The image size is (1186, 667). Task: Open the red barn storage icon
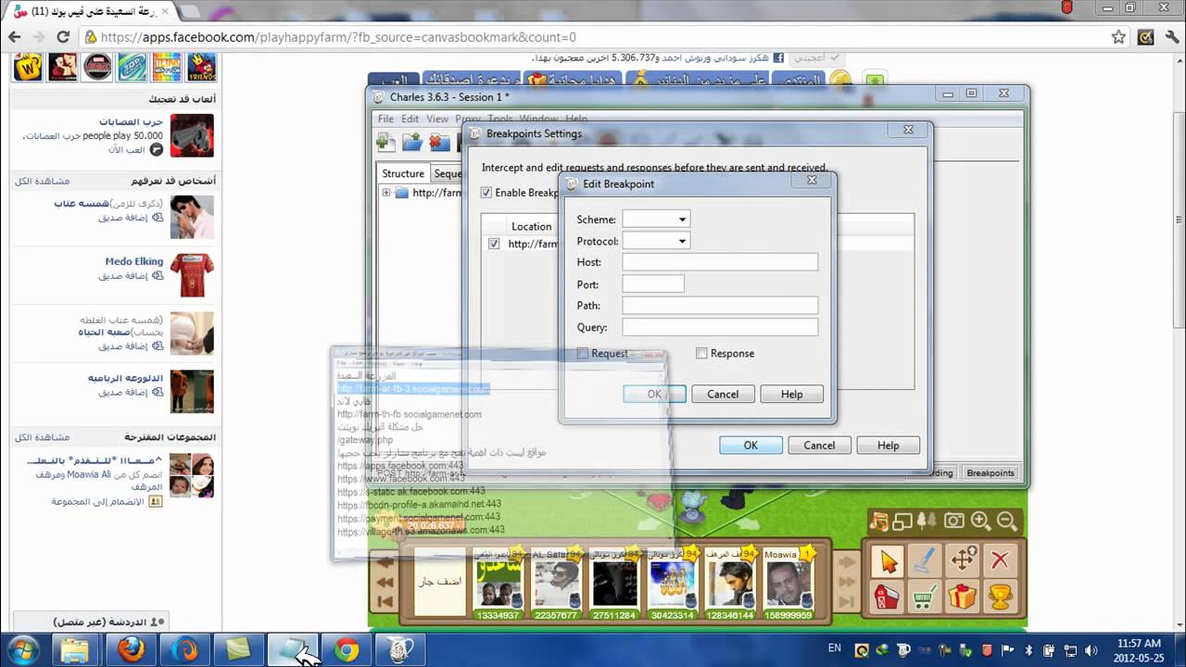click(887, 597)
